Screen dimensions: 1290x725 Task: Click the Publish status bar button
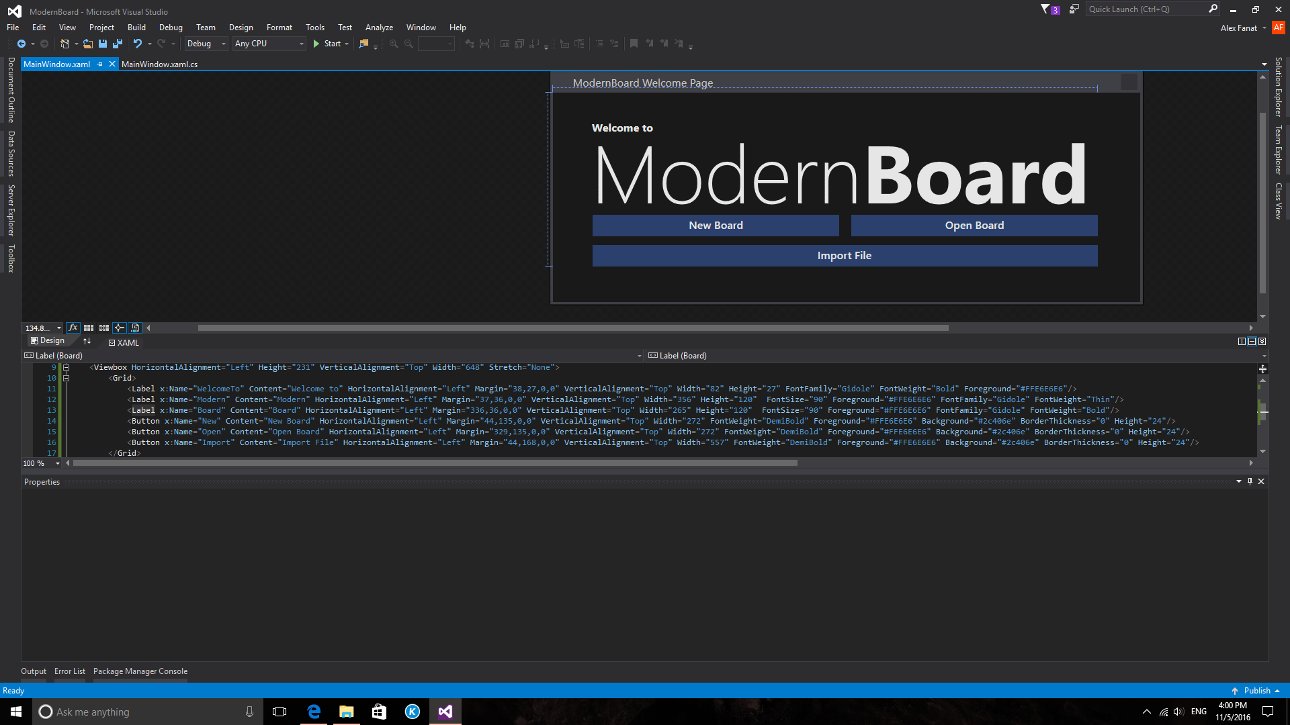click(1256, 691)
